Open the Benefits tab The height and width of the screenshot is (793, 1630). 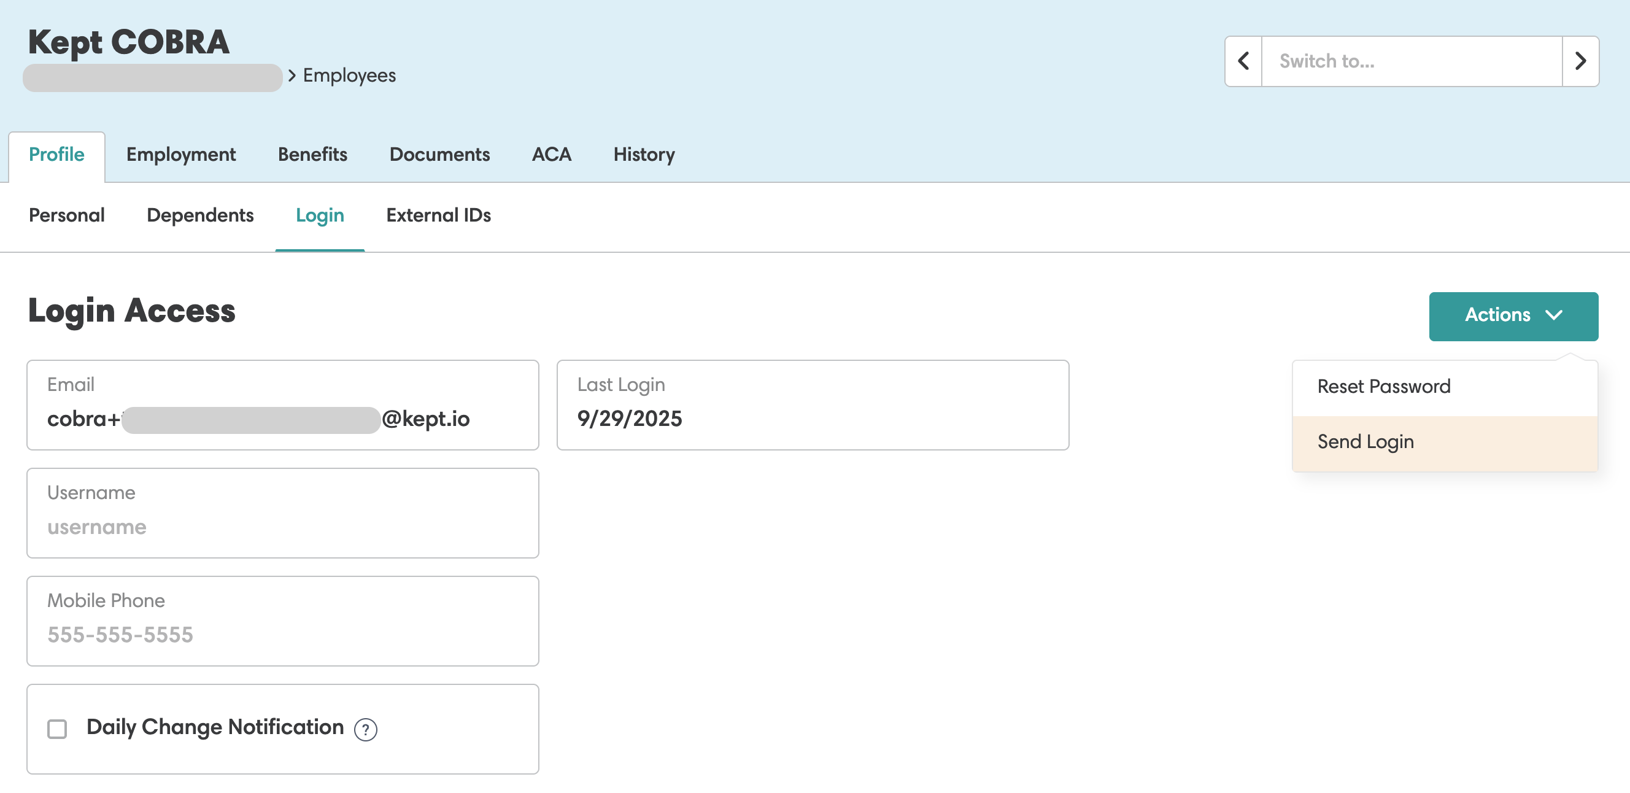coord(312,155)
